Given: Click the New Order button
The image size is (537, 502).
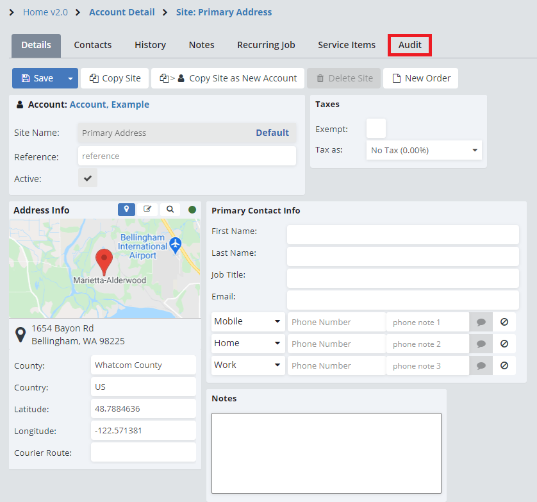Looking at the screenshot, I should (x=420, y=78).
